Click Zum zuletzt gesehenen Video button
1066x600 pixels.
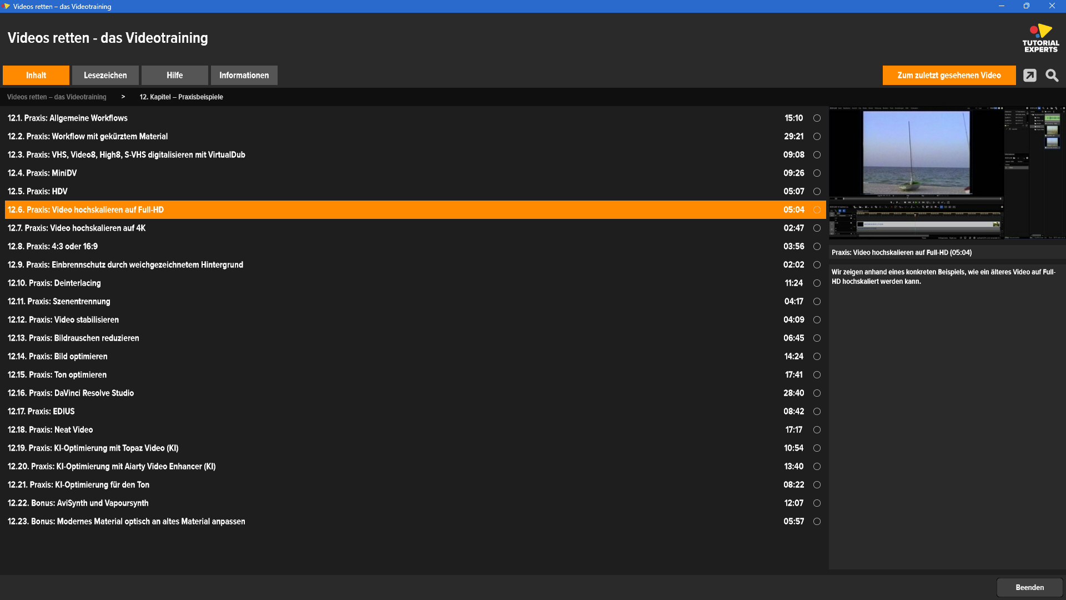tap(949, 75)
